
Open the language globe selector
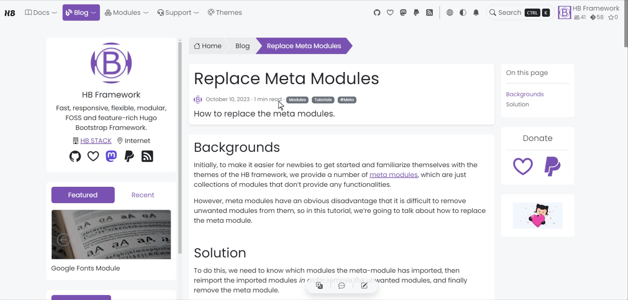pos(450,13)
